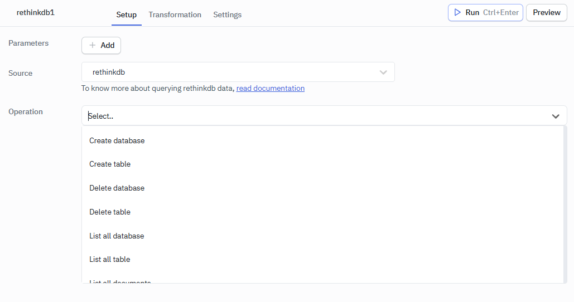Switch to the Transformation tab
The width and height of the screenshot is (574, 302).
[175, 14]
